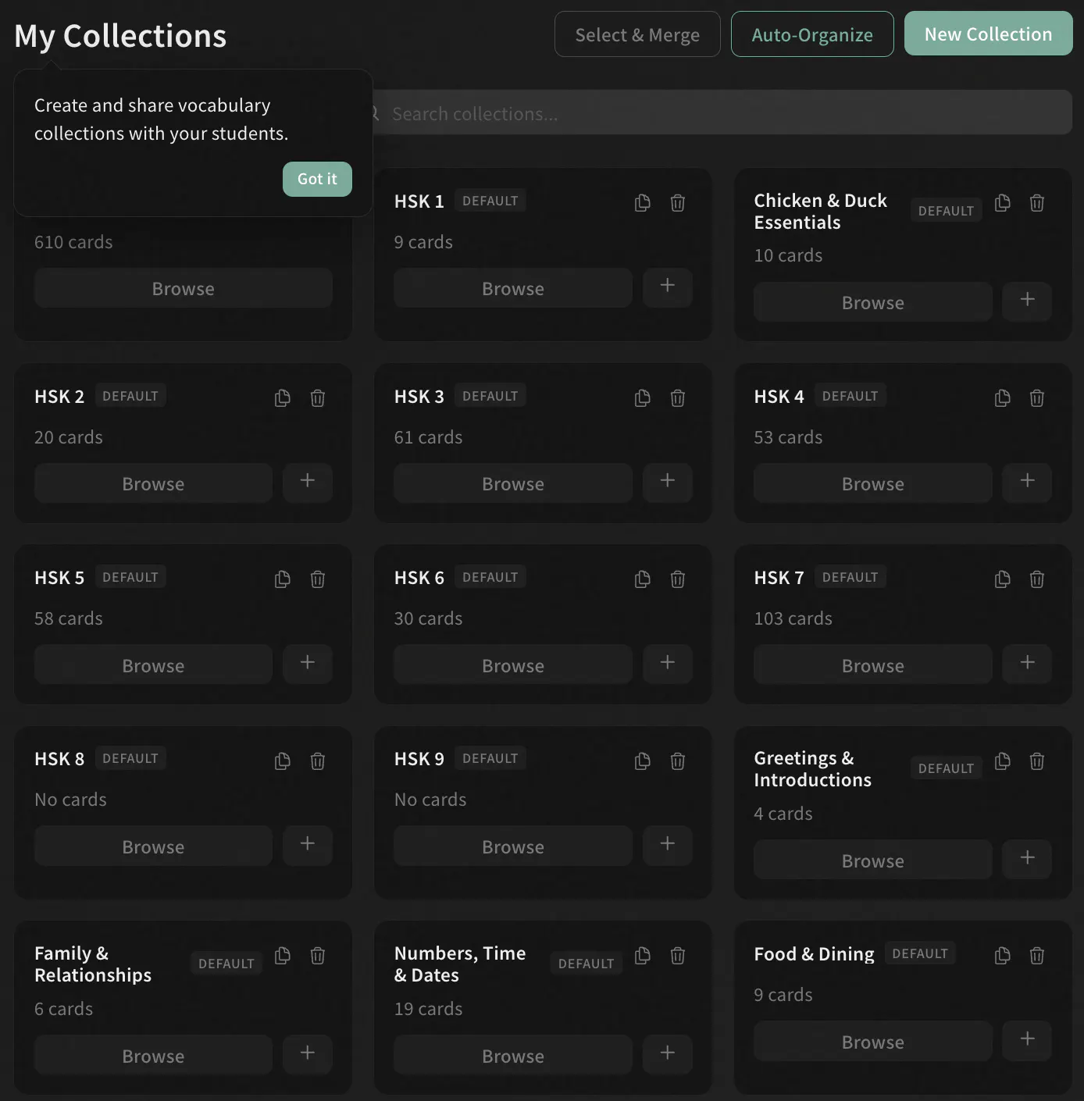Delete the HSK 9 collection

point(678,761)
